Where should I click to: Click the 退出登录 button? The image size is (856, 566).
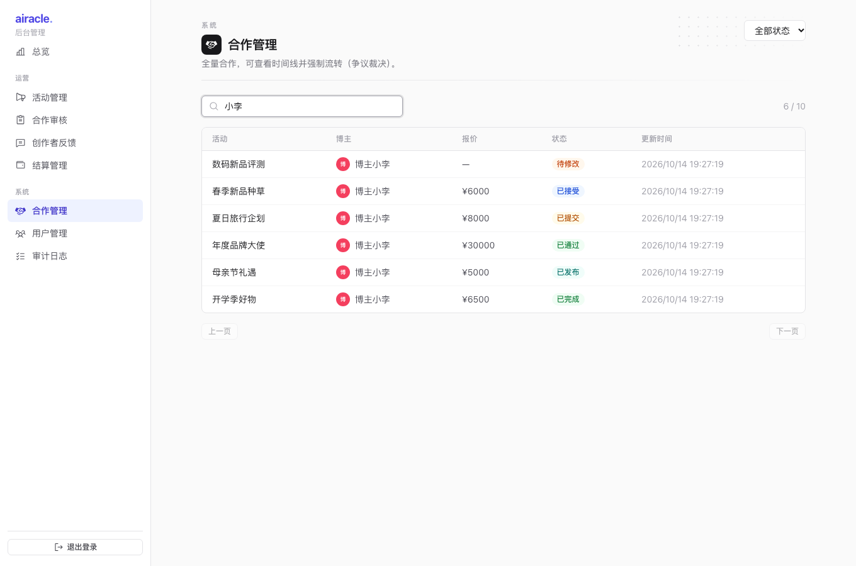(75, 547)
